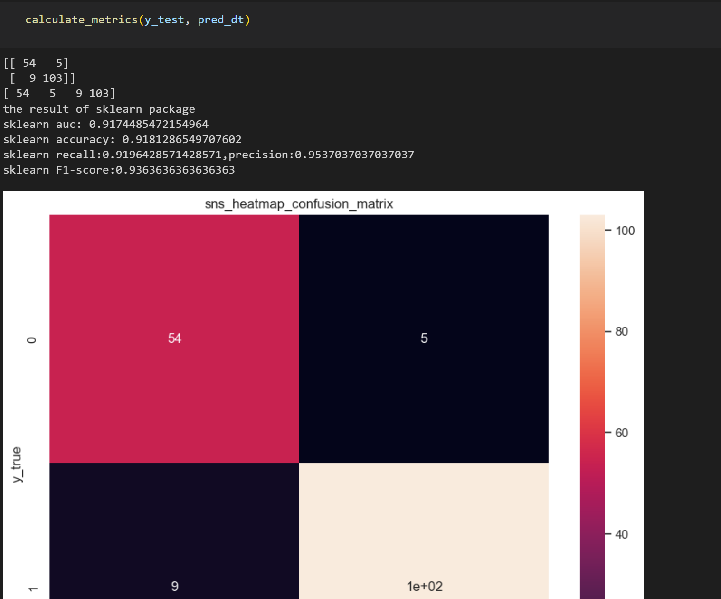Click the colorbar tick label 60
The height and width of the screenshot is (599, 721).
[x=622, y=433]
